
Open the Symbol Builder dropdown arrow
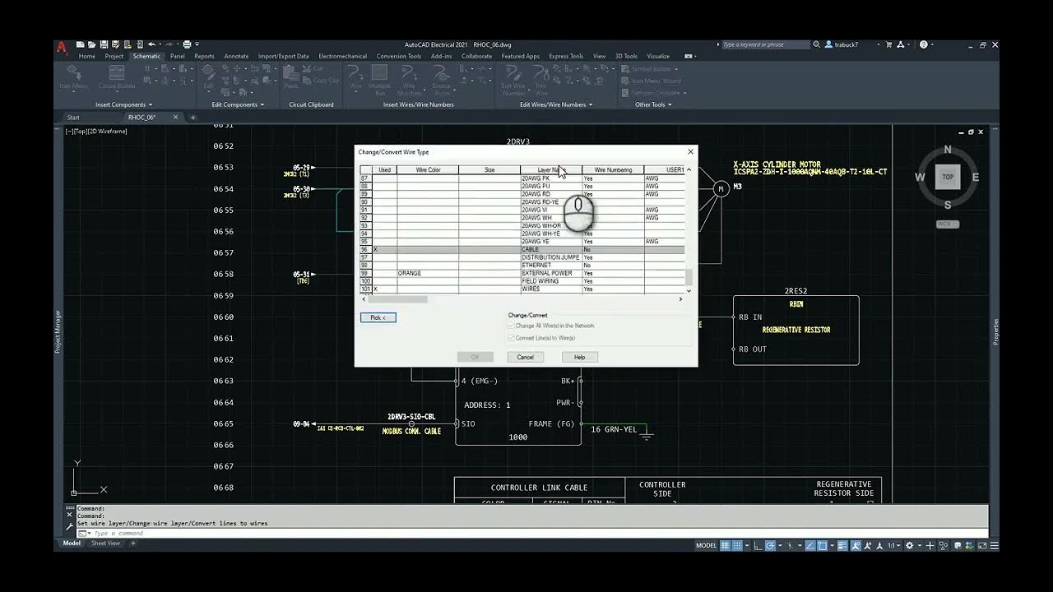pos(676,69)
